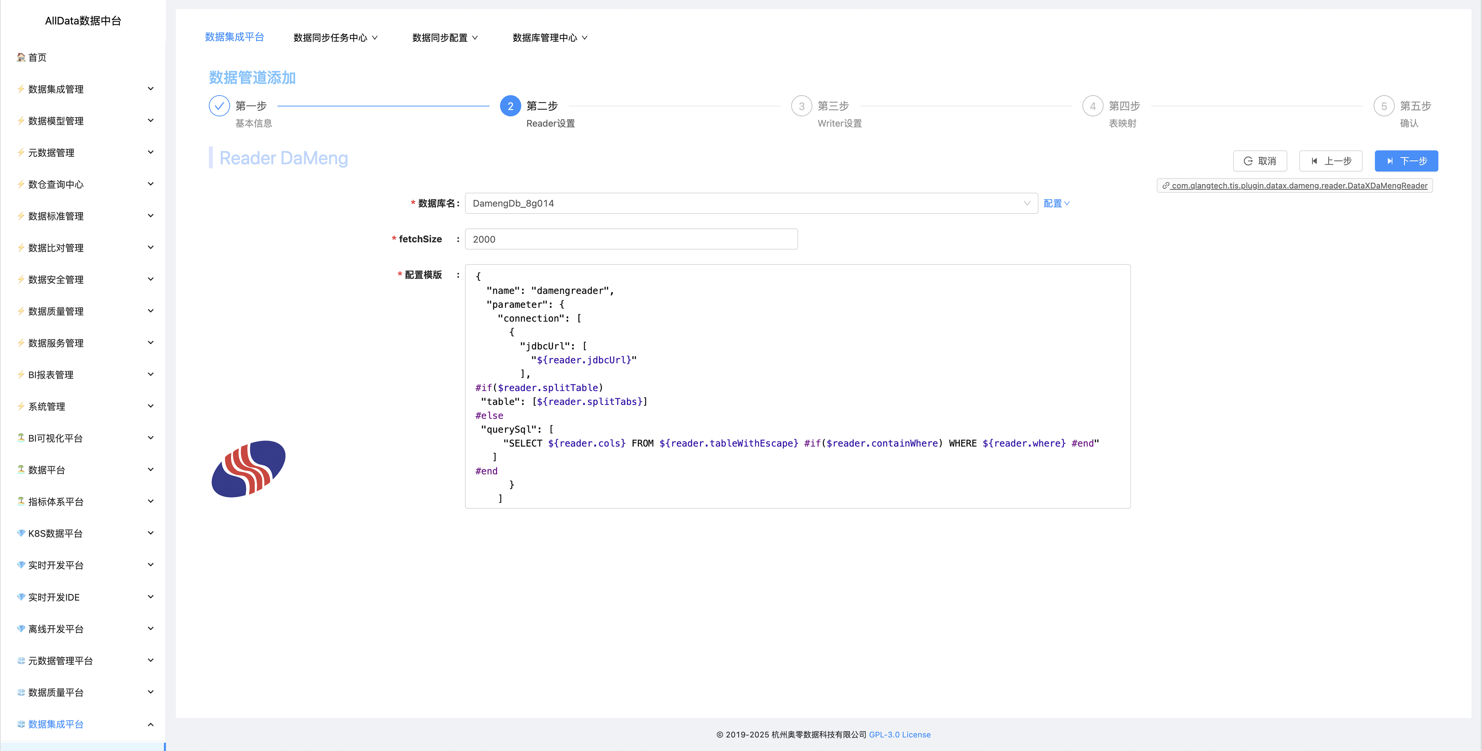Click the step 2 Reader设置 circle

(510, 106)
